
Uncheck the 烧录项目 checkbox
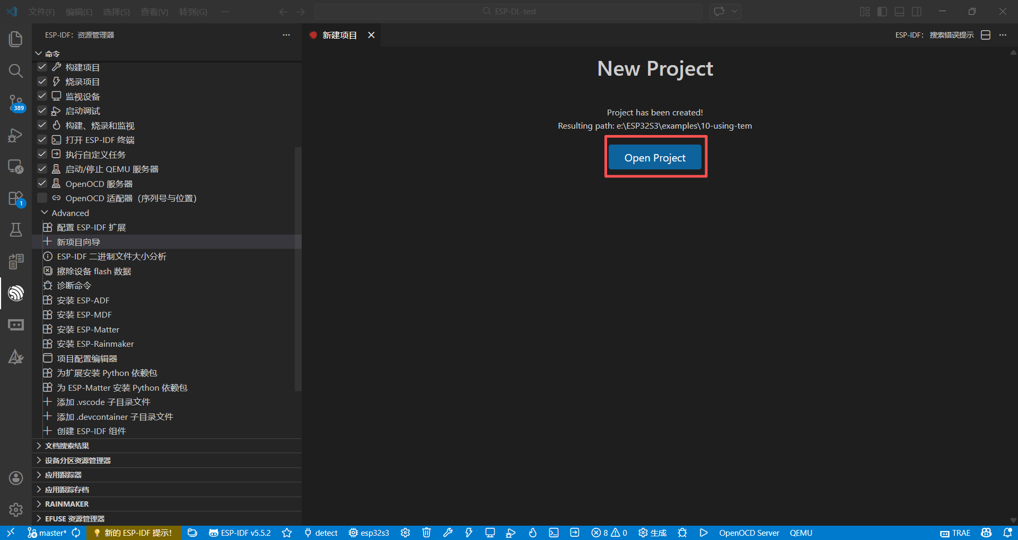pos(42,82)
